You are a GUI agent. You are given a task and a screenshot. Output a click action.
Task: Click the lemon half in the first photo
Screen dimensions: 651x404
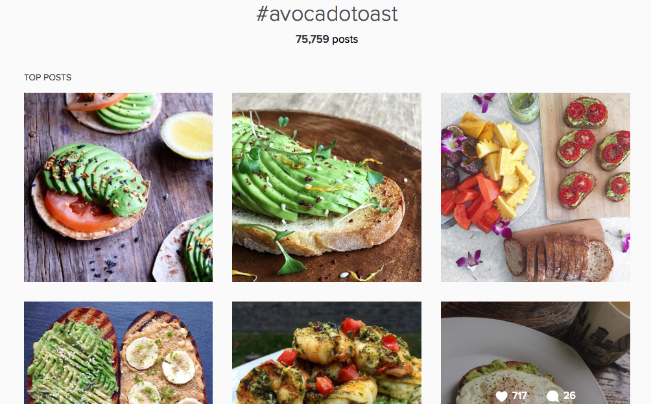coord(187,136)
